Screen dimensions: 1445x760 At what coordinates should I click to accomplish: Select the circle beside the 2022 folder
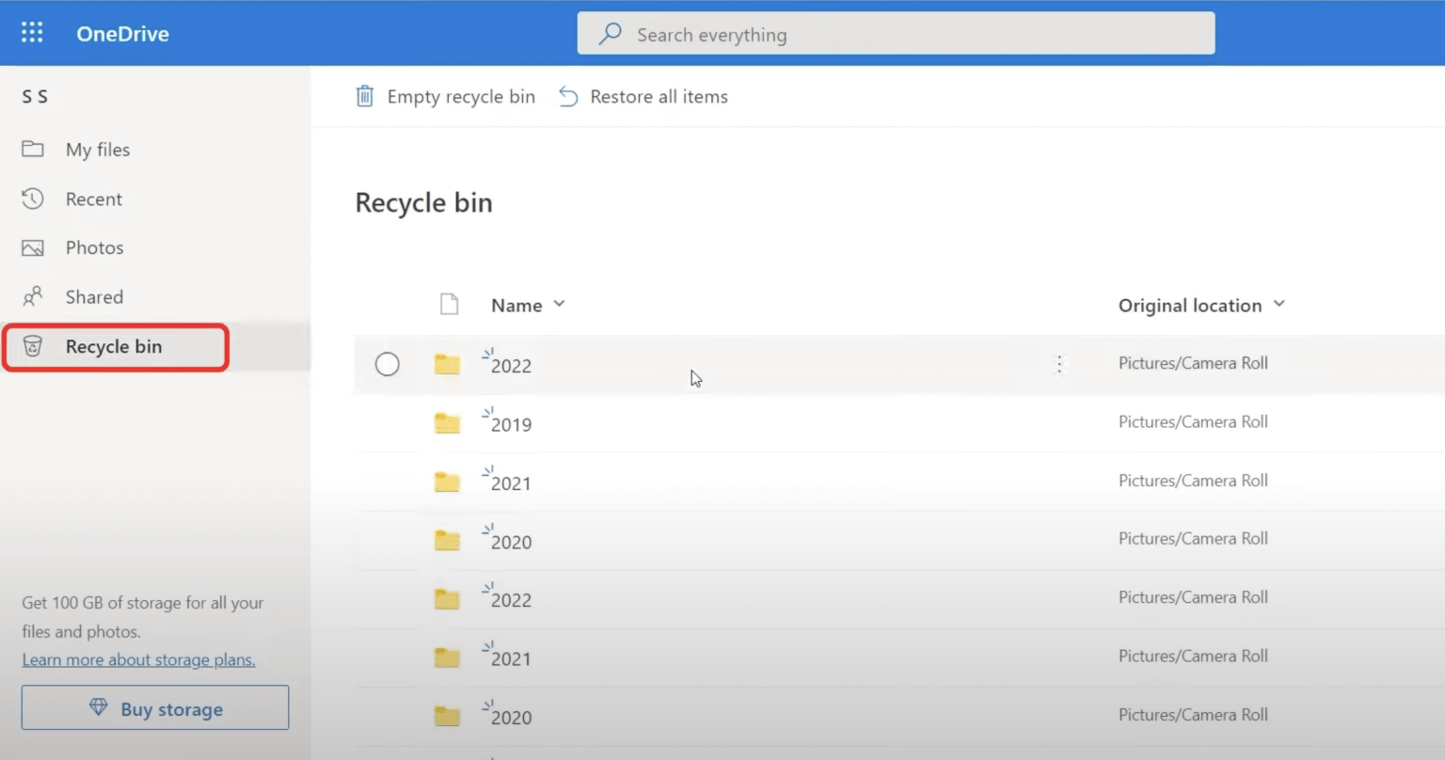pos(387,364)
